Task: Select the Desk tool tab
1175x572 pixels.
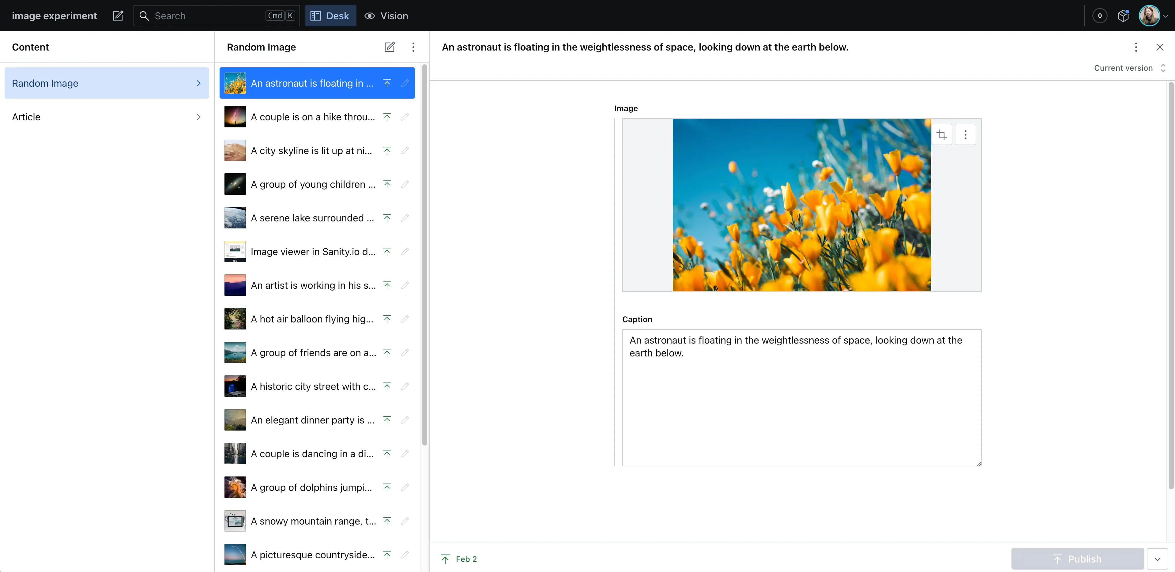Action: pyautogui.click(x=330, y=16)
